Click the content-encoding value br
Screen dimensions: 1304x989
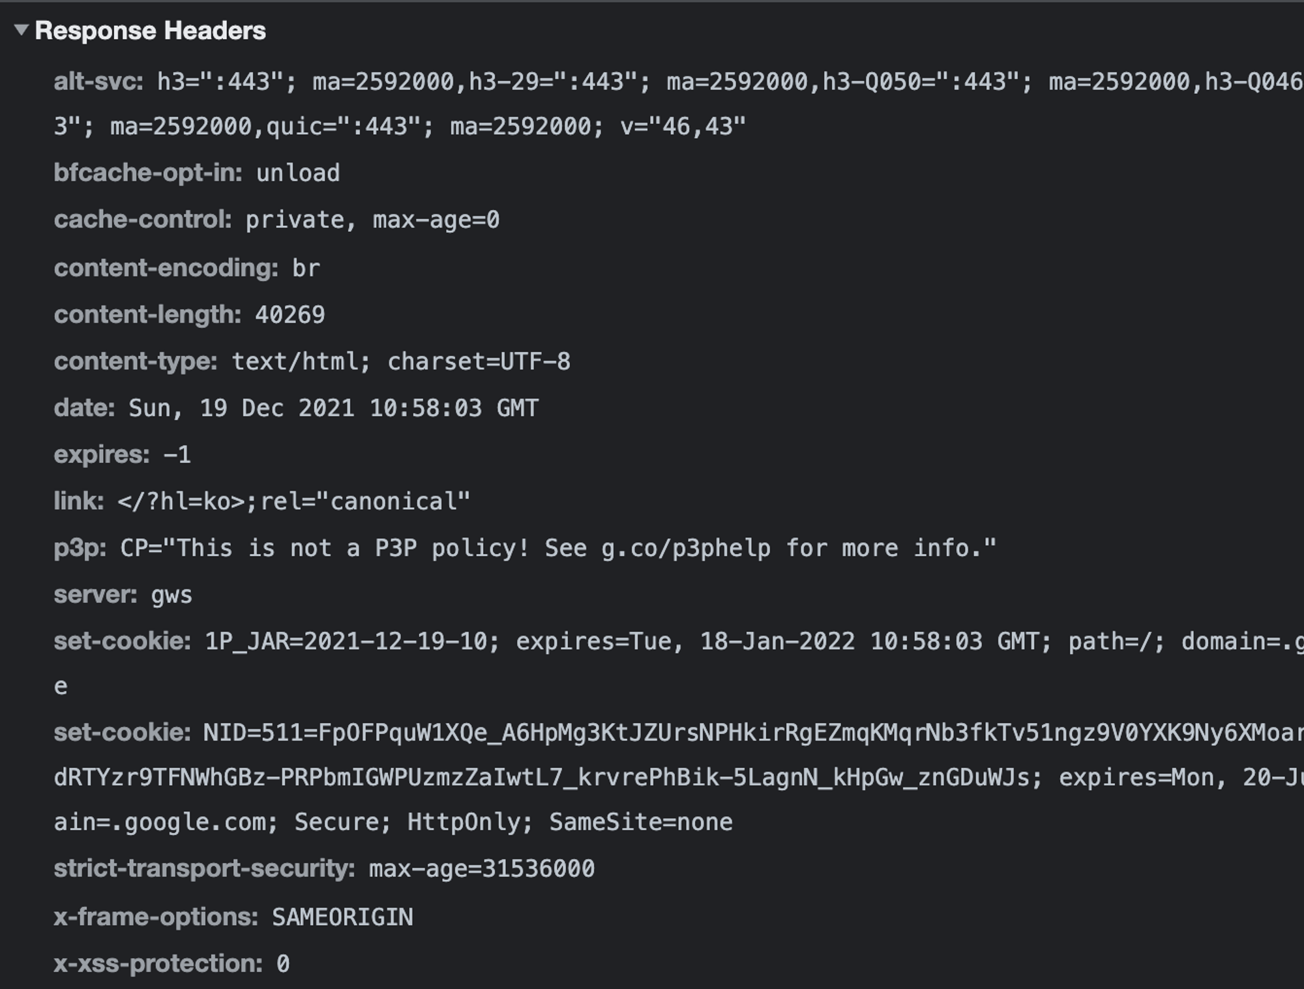[x=305, y=268]
